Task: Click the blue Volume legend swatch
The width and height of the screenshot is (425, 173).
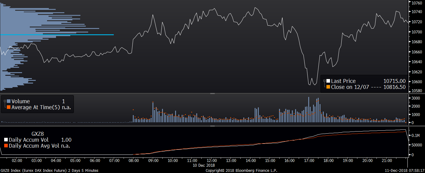Action: coord(9,101)
